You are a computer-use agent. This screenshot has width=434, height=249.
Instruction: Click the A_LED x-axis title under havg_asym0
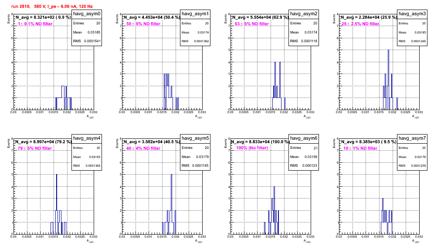[90, 117]
